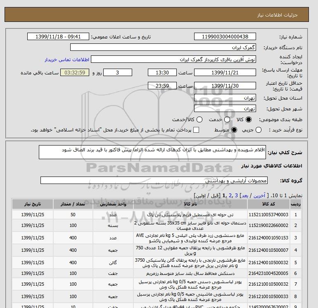
Task: Select the متوسط purchase type radio
Action: coord(234,130)
